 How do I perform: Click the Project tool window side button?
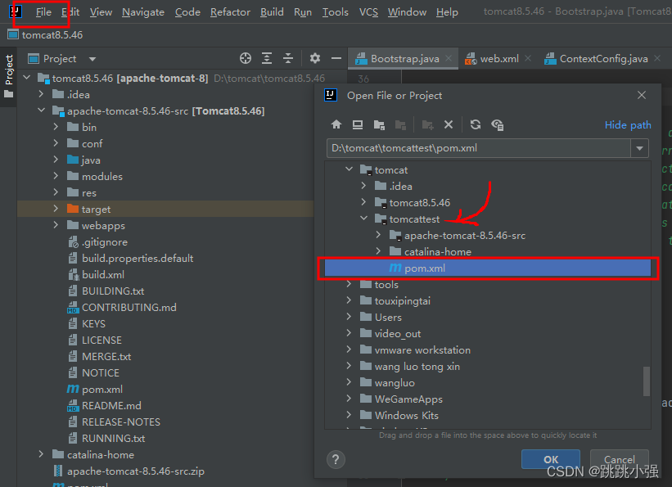pos(9,75)
